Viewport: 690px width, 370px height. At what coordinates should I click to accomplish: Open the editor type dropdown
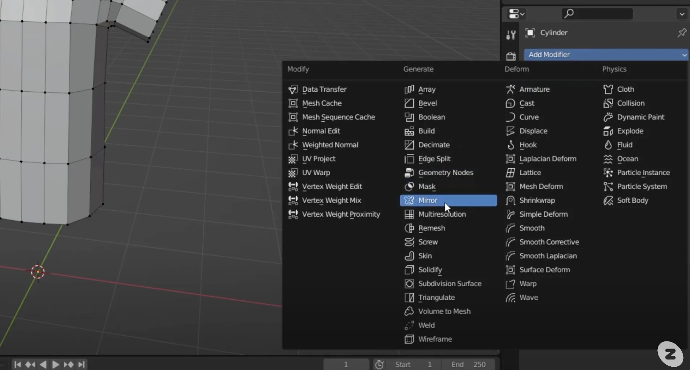pyautogui.click(x=517, y=14)
